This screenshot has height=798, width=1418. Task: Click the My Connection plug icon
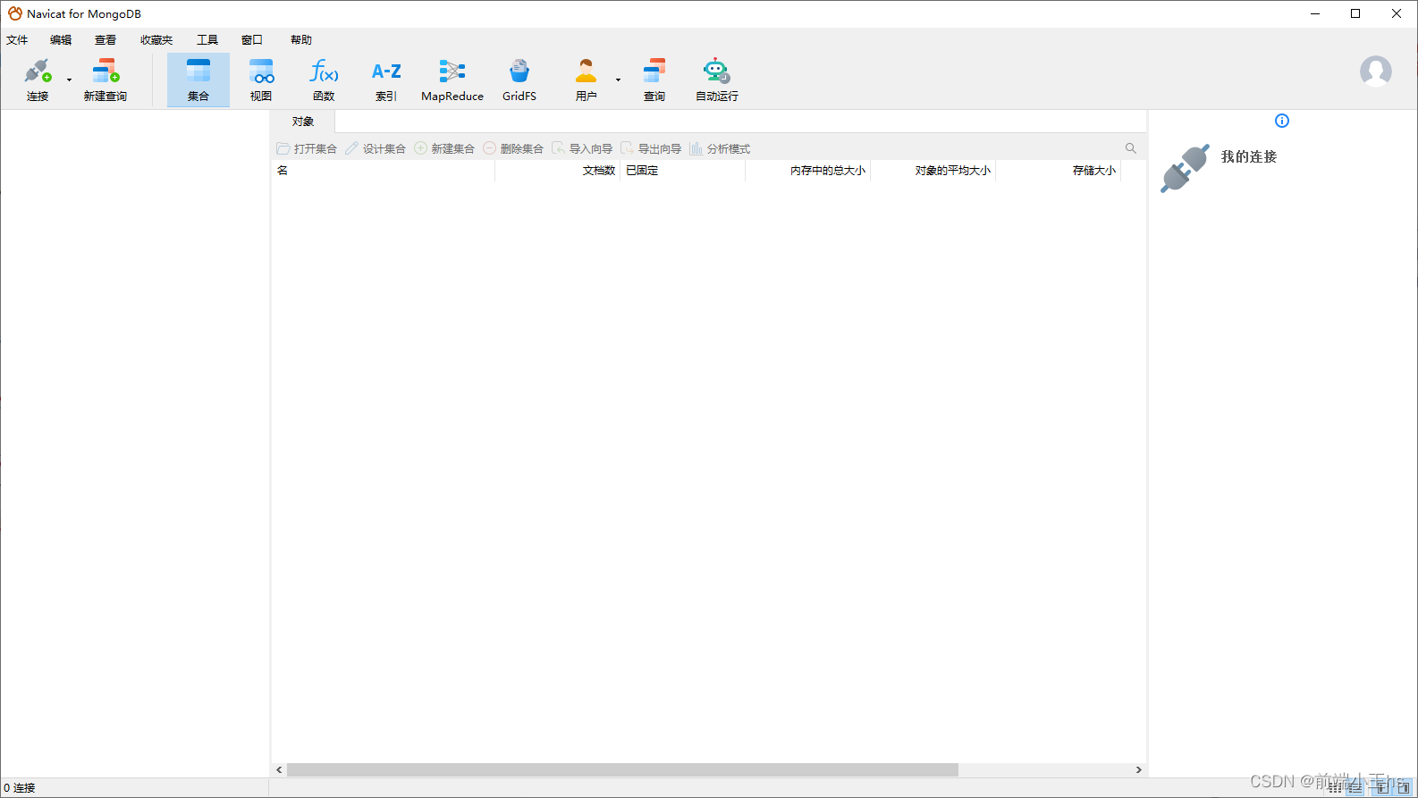(x=1185, y=168)
